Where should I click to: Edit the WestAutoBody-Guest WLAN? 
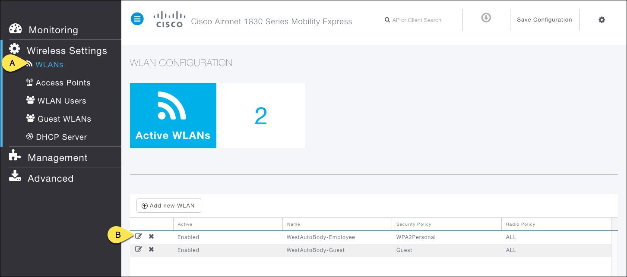[x=139, y=249]
